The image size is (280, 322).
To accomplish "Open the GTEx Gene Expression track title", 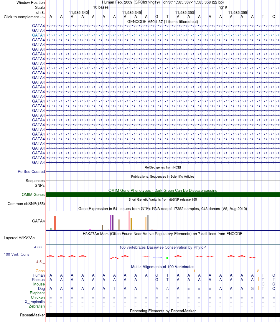I will [x=163, y=209].
